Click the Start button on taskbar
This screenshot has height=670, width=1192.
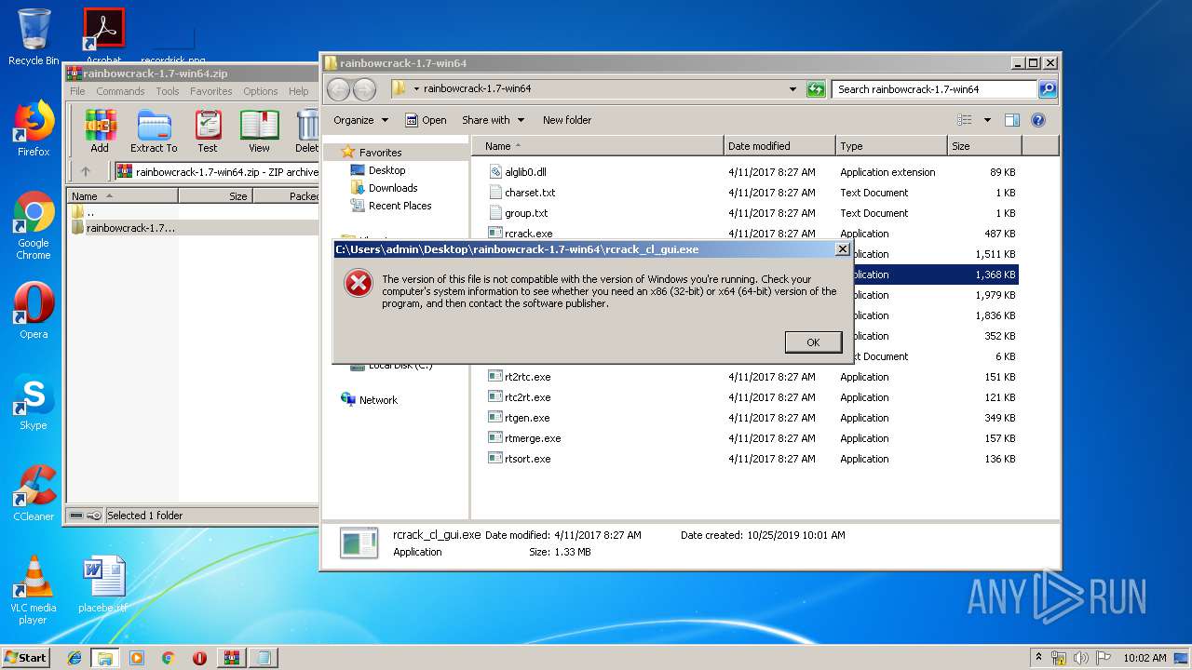[25, 657]
